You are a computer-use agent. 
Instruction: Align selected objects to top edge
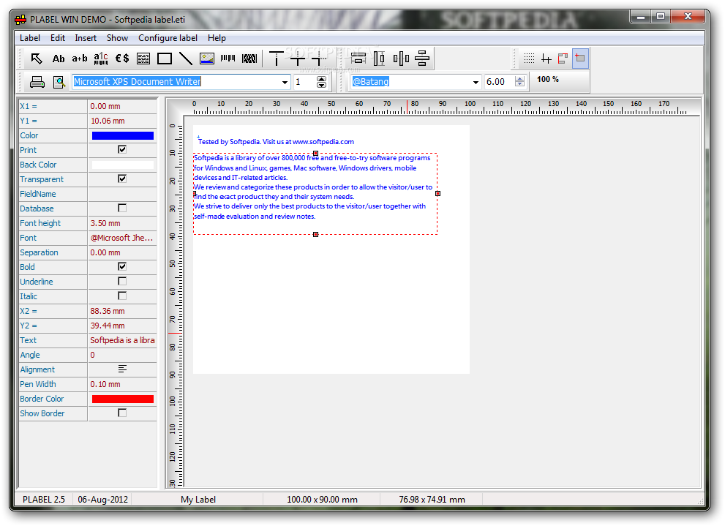click(x=277, y=59)
